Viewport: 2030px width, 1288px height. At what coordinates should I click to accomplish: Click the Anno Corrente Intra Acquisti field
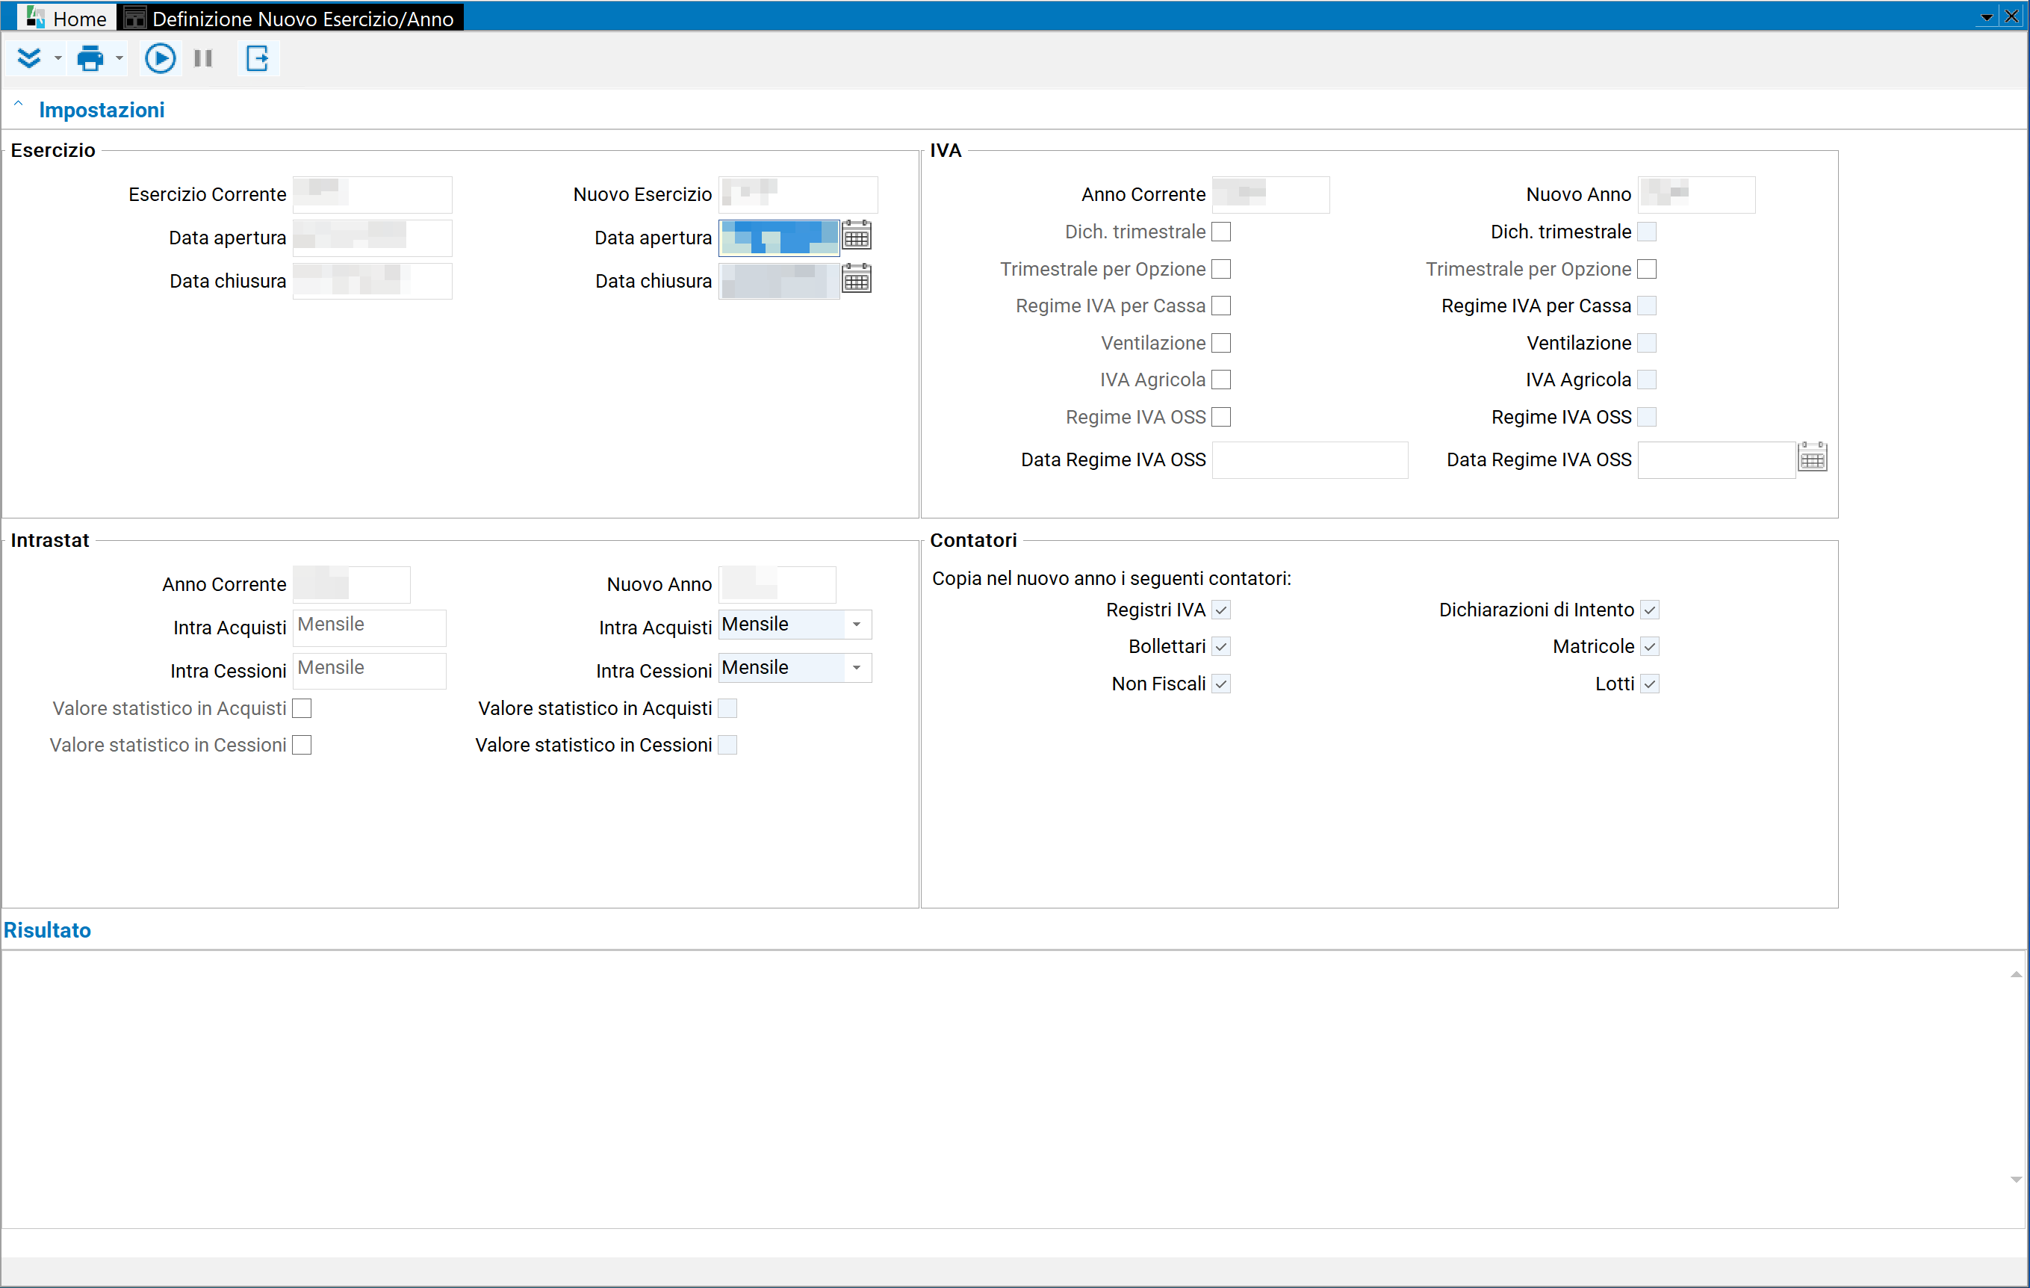click(369, 627)
